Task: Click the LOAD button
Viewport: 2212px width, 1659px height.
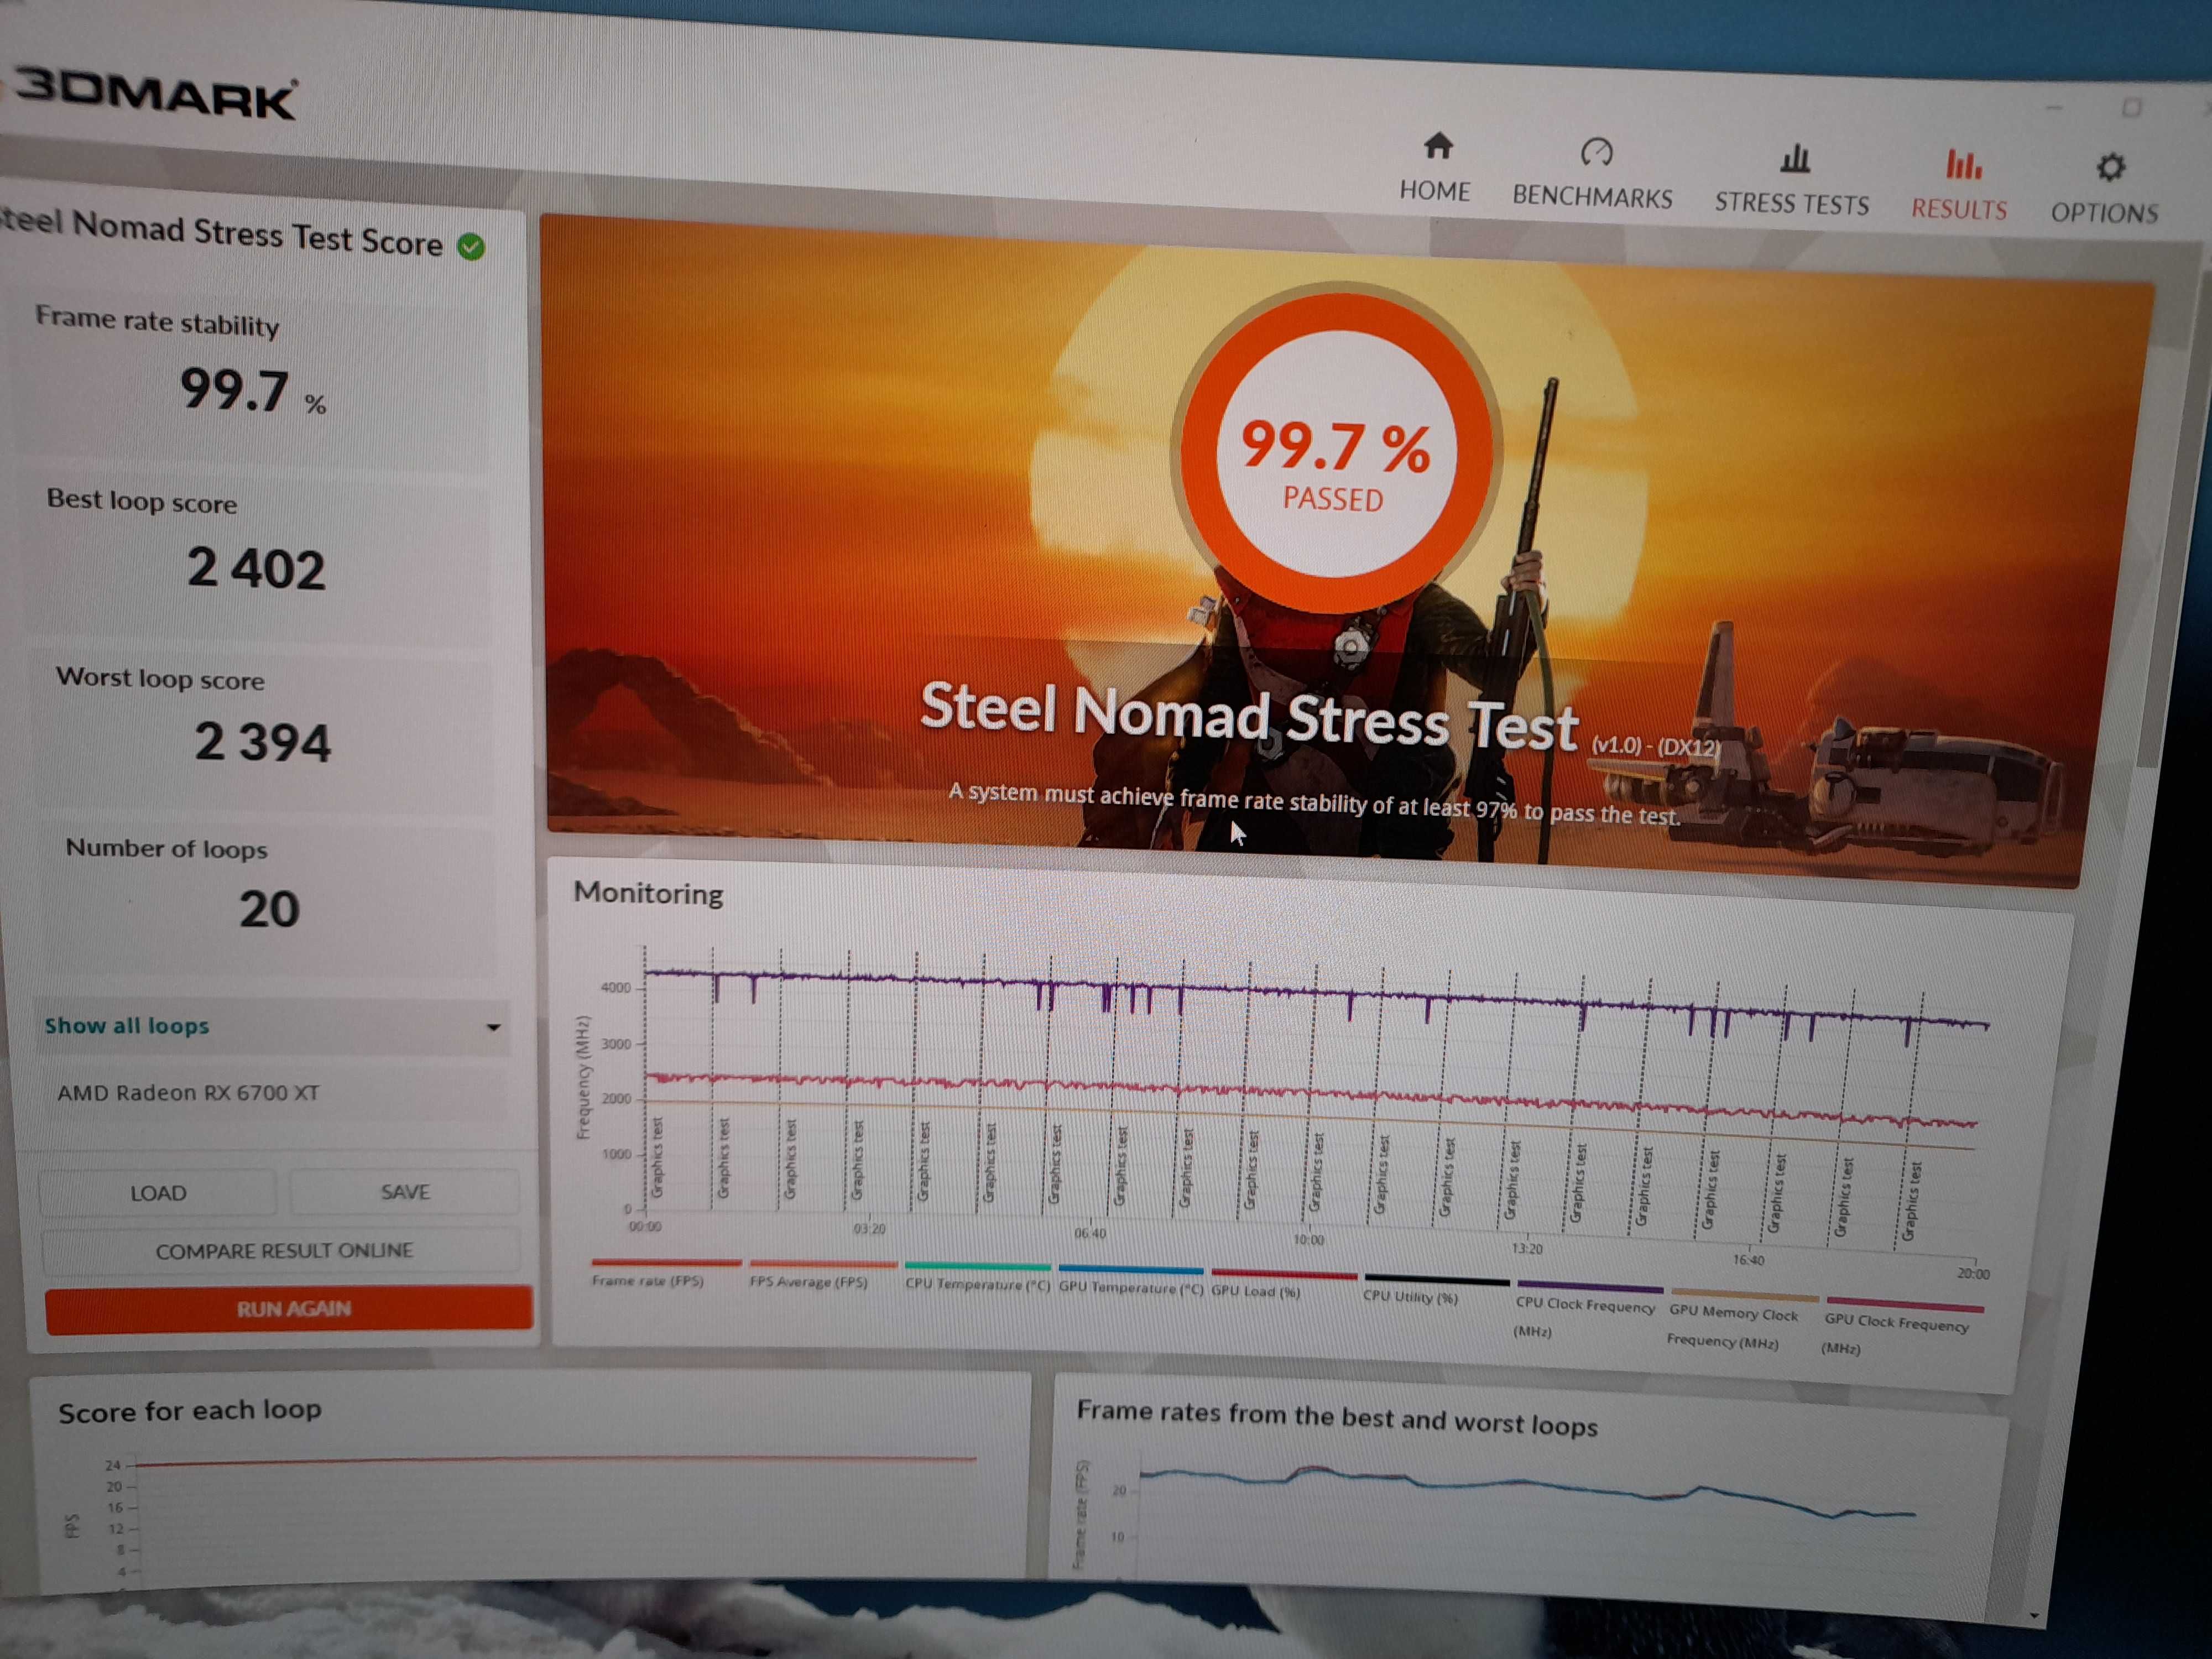Action: tap(157, 1193)
